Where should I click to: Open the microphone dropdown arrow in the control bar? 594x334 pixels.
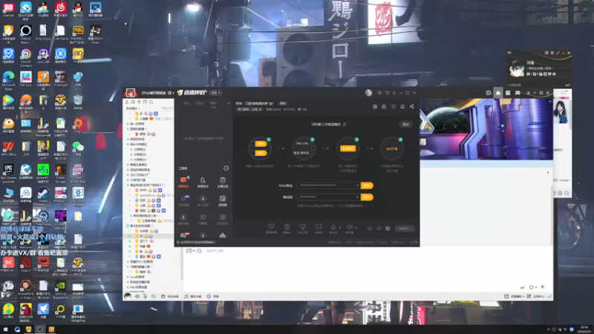tap(339, 228)
